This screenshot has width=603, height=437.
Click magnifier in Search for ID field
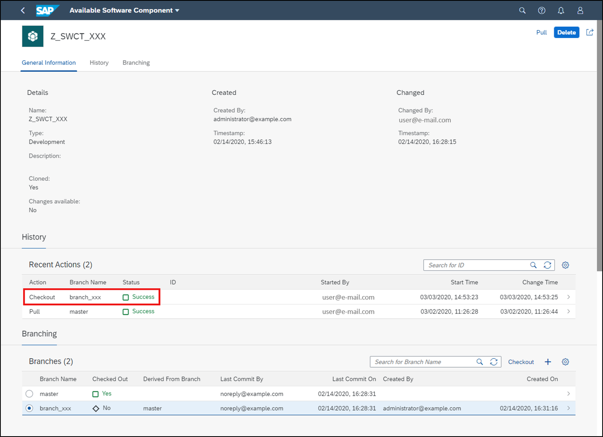[533, 265]
